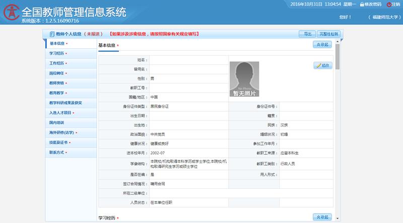The height and width of the screenshot is (223, 403).
Task: Click the 籍贯 value field
Action: coord(306,116)
